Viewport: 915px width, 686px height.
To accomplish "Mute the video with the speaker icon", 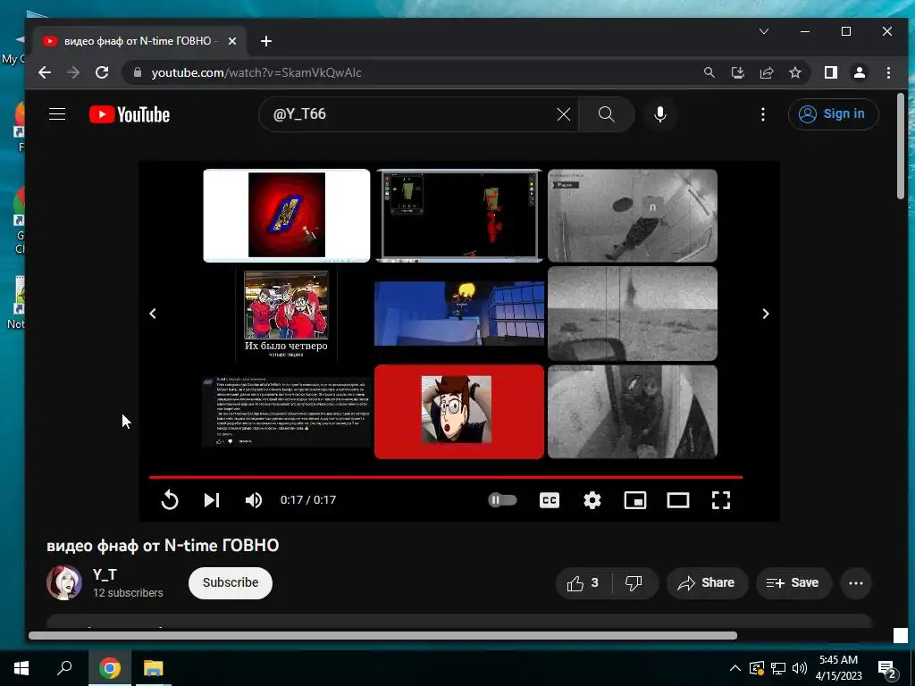I will pos(253,500).
